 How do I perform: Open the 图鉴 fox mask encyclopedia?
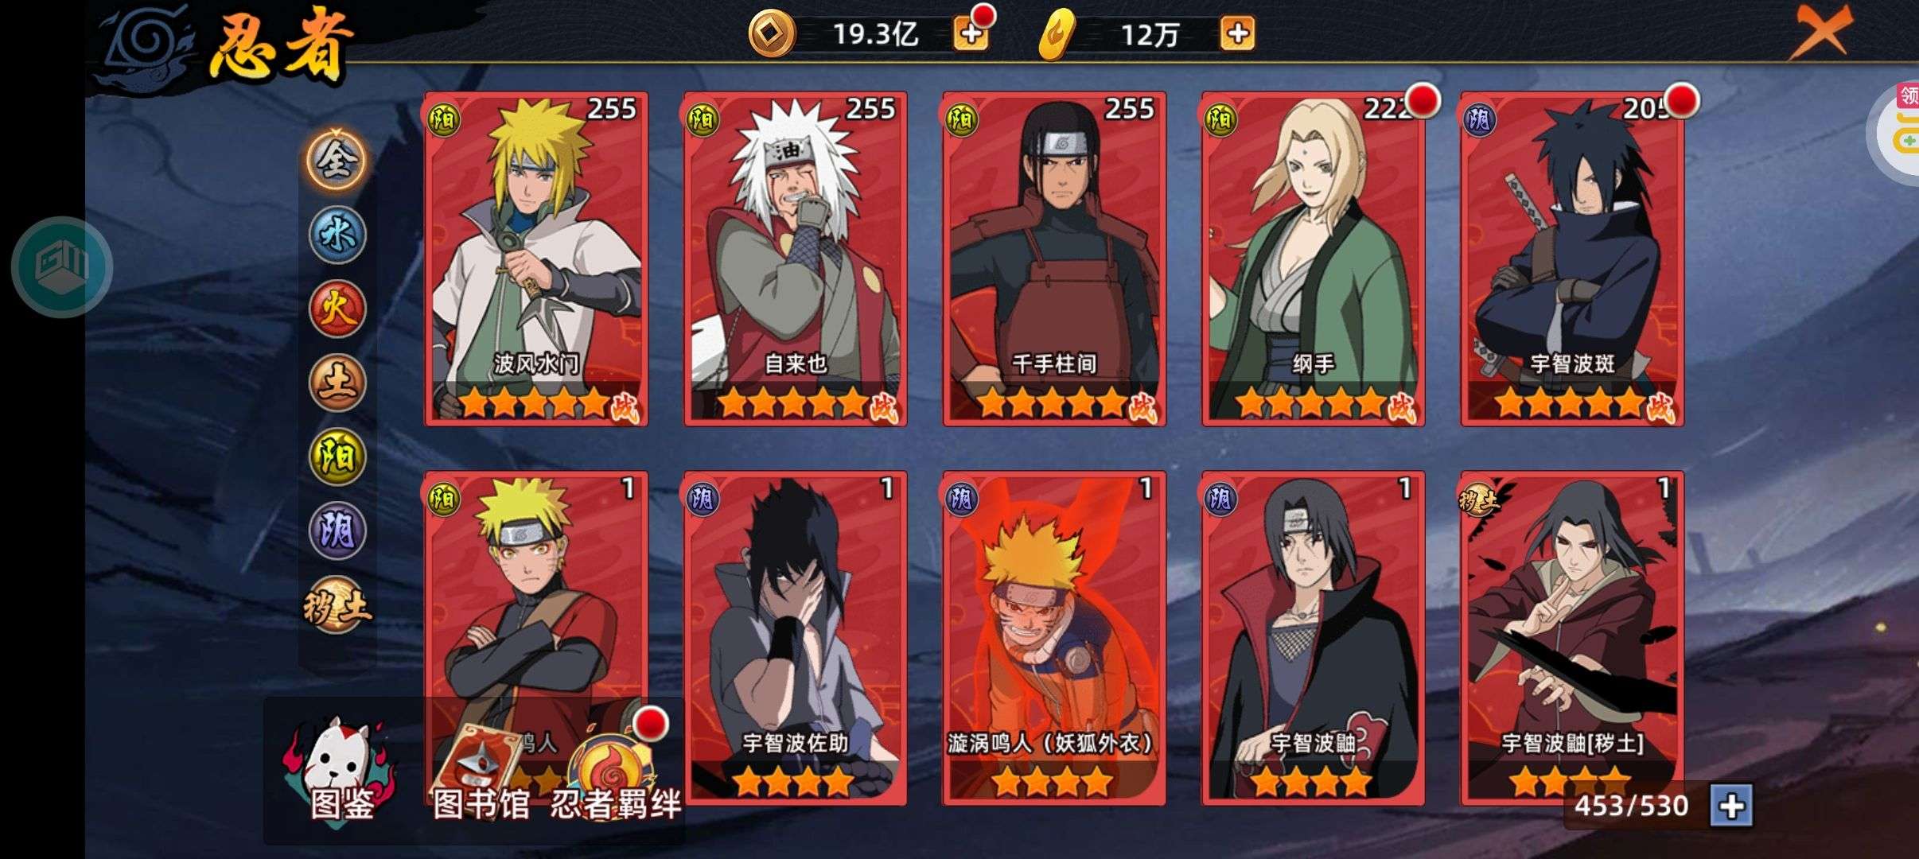(x=341, y=770)
